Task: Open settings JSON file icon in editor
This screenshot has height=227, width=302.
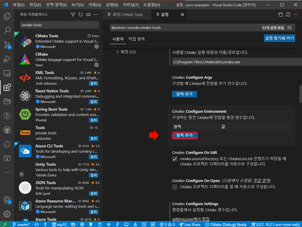Action: click(x=281, y=14)
